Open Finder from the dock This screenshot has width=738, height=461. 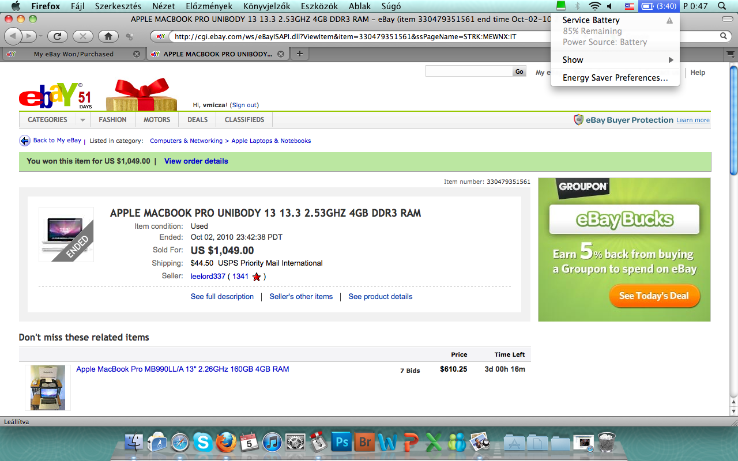134,443
